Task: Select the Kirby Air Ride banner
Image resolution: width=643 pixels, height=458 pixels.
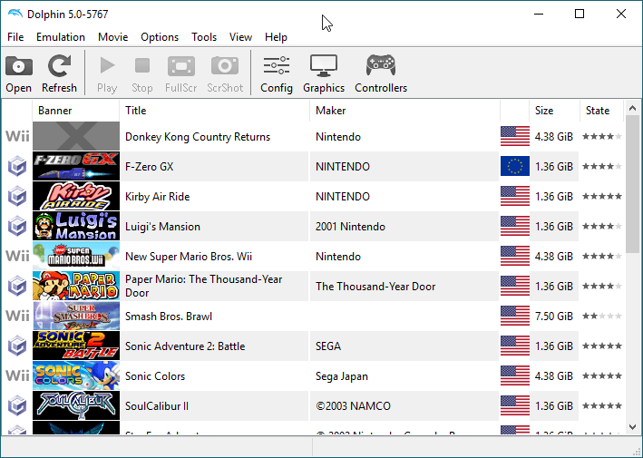Action: point(76,197)
